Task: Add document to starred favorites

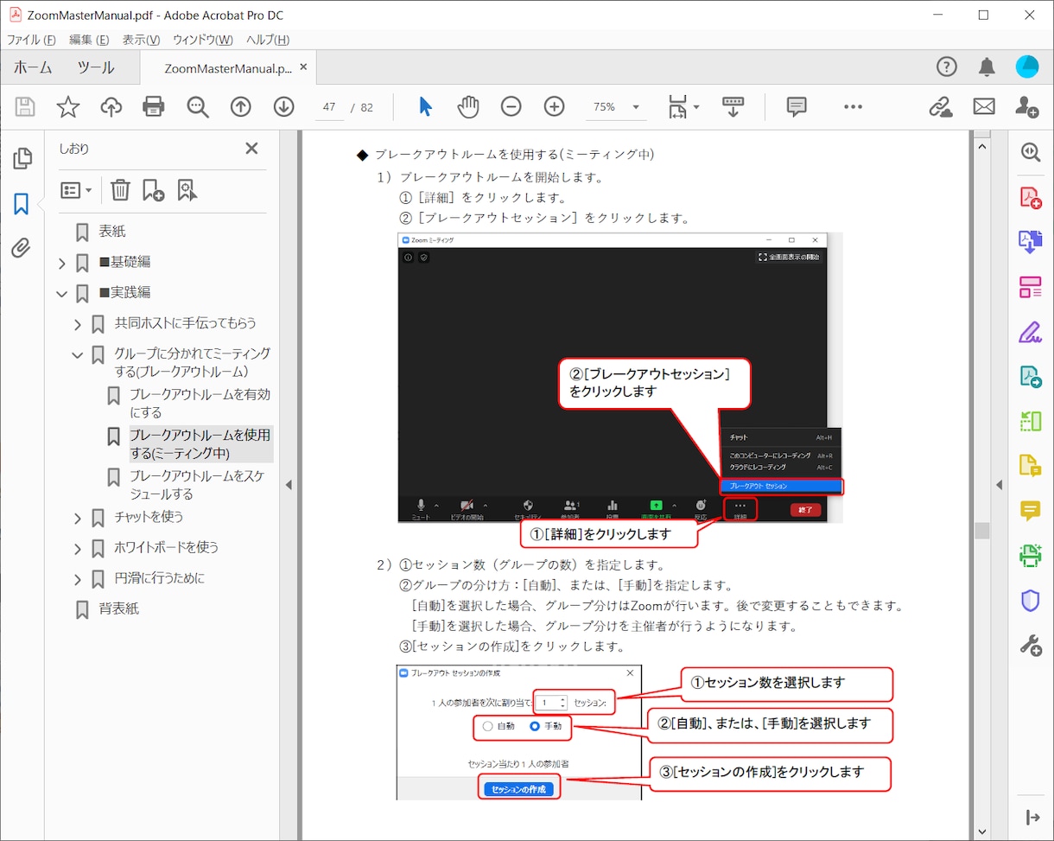Action: click(x=67, y=106)
